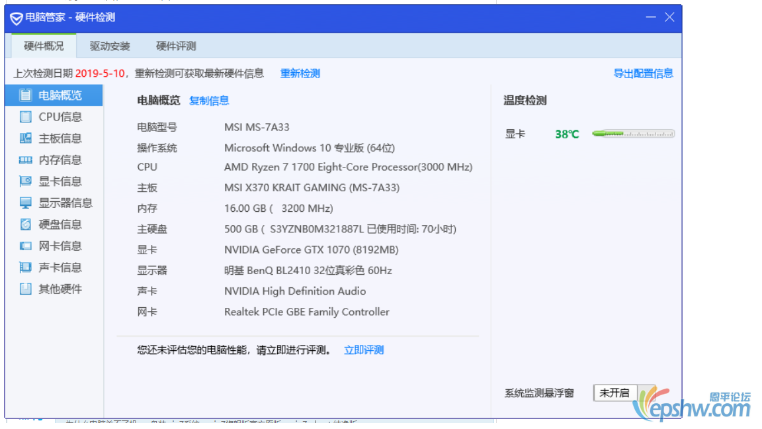Click the 16.00 GB memory value

pos(278,209)
